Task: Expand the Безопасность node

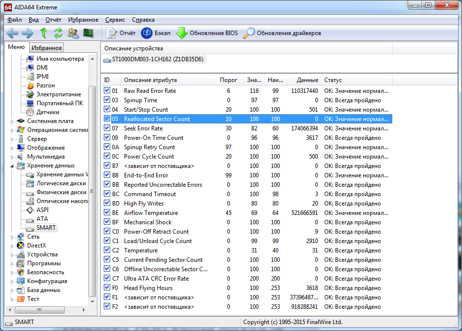Action: pos(12,273)
